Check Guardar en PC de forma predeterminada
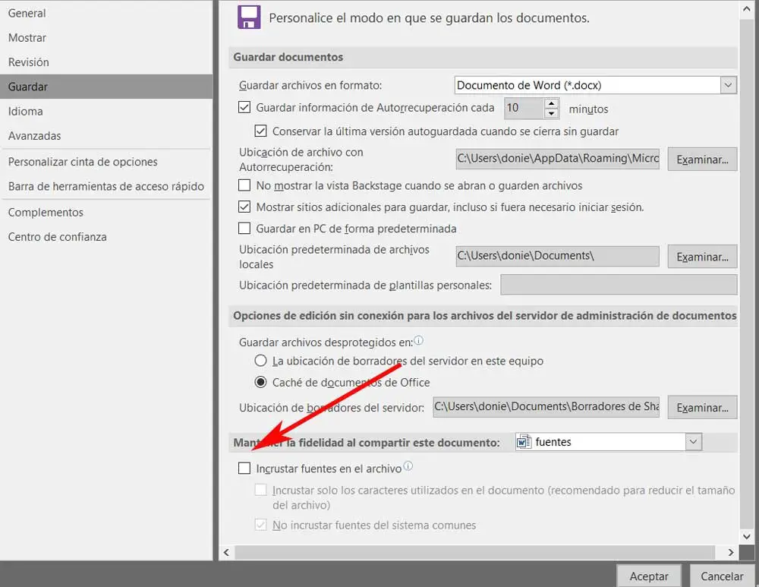759x587 pixels. tap(244, 228)
